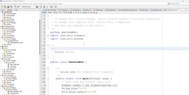The width and height of the screenshot is (189, 95).
Task: Click the Projects panel vertical scrollbar
Action: tap(40, 37)
